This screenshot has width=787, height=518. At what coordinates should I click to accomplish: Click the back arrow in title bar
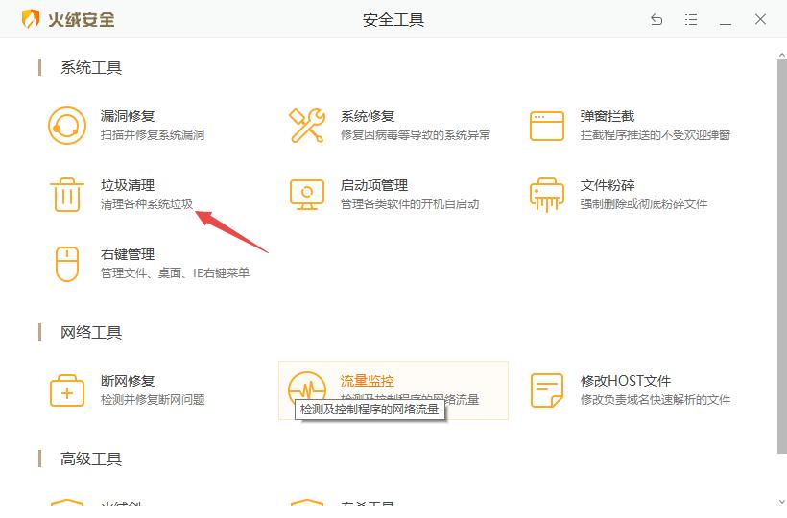click(x=656, y=19)
